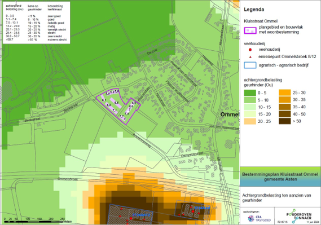Click the Ommel place name on the map
The height and width of the screenshot is (225, 321).
(230, 114)
